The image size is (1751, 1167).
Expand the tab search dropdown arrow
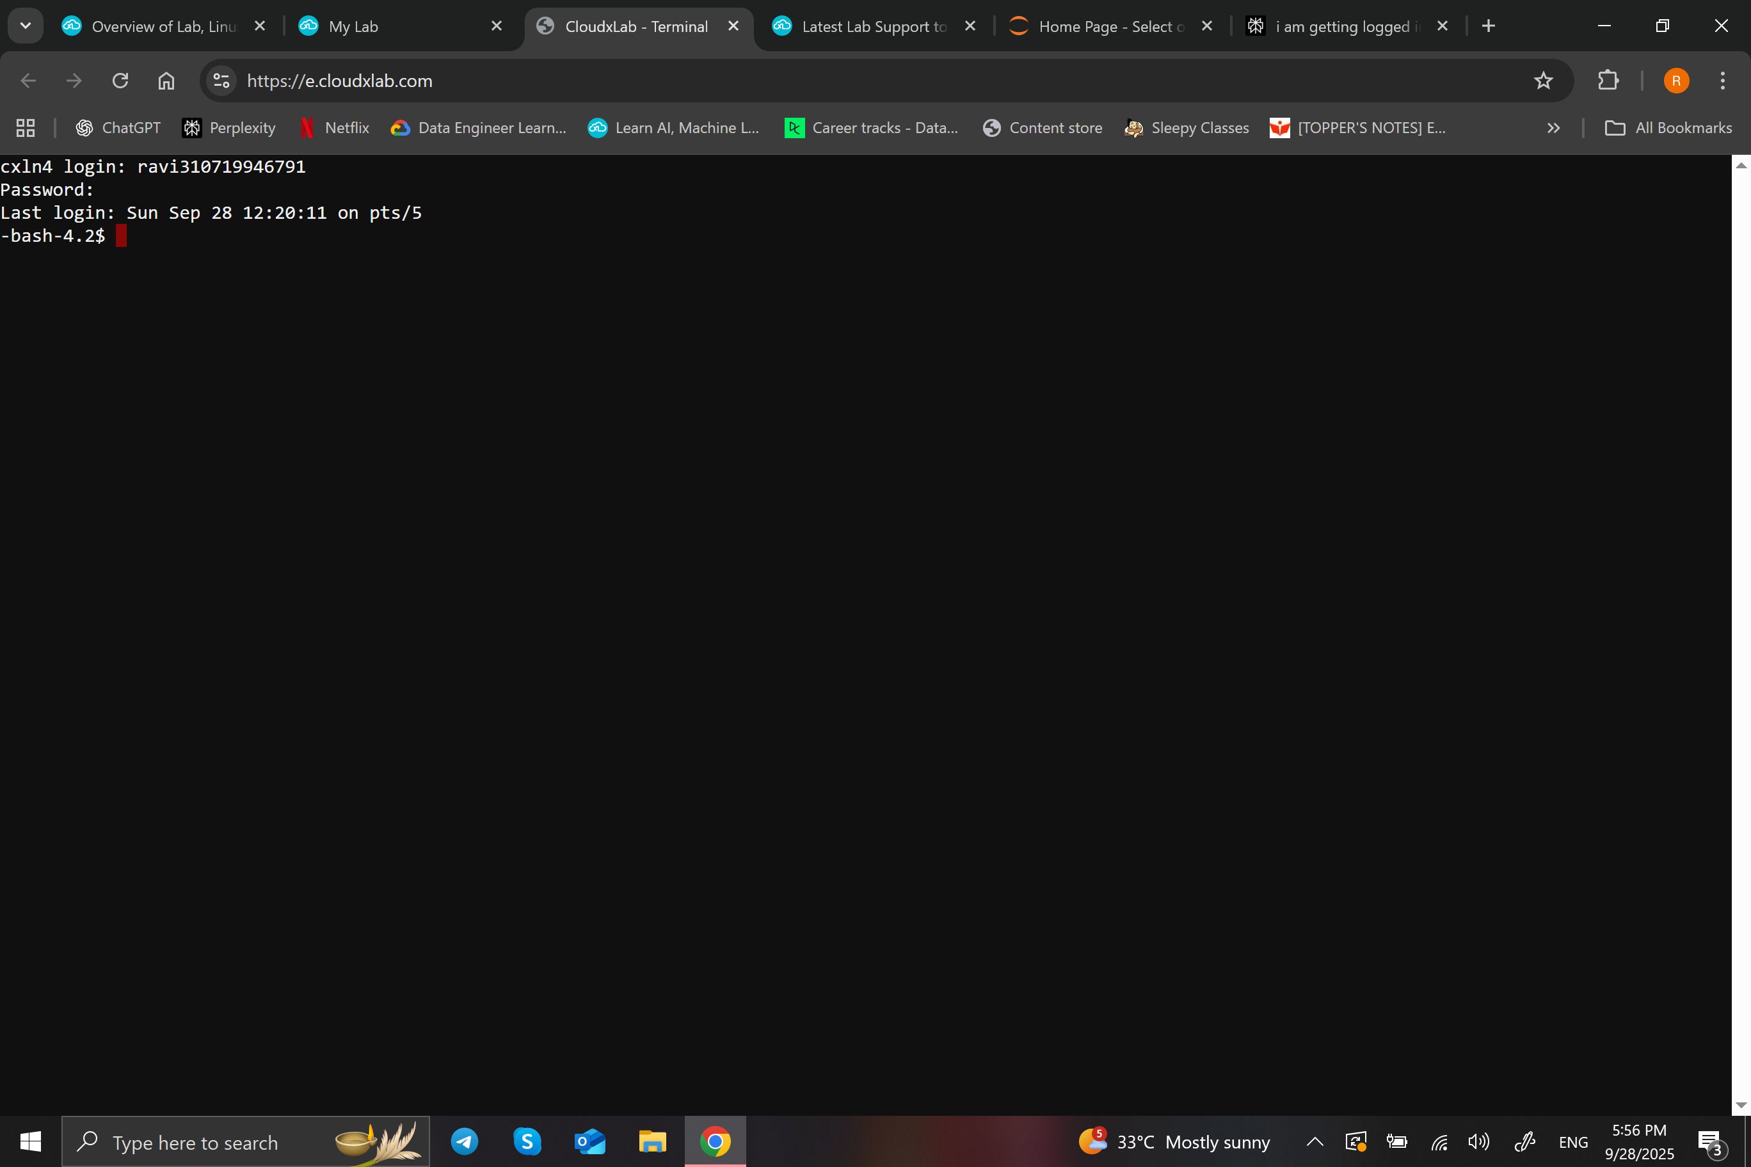tap(26, 26)
